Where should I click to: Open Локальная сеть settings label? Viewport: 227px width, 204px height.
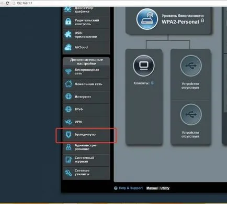pos(88,84)
